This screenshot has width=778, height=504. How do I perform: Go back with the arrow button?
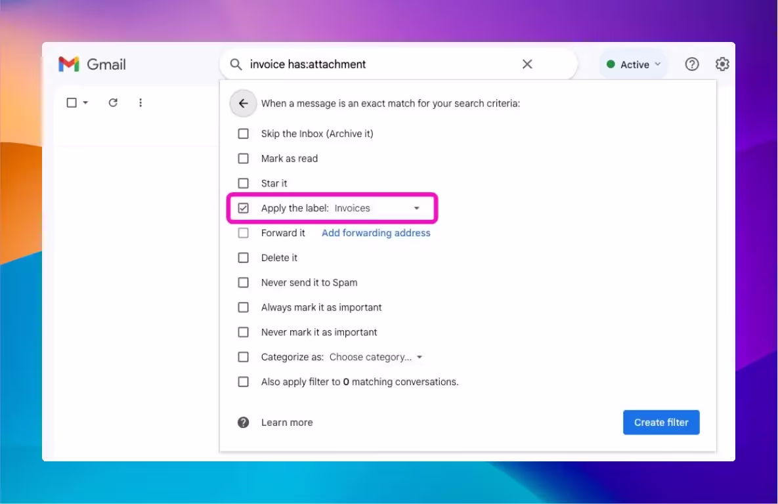tap(243, 103)
